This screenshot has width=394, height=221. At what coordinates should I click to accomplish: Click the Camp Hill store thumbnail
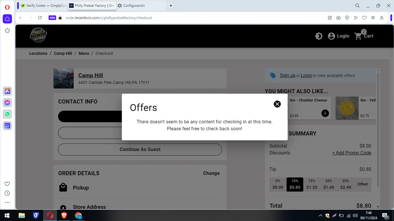point(64,78)
